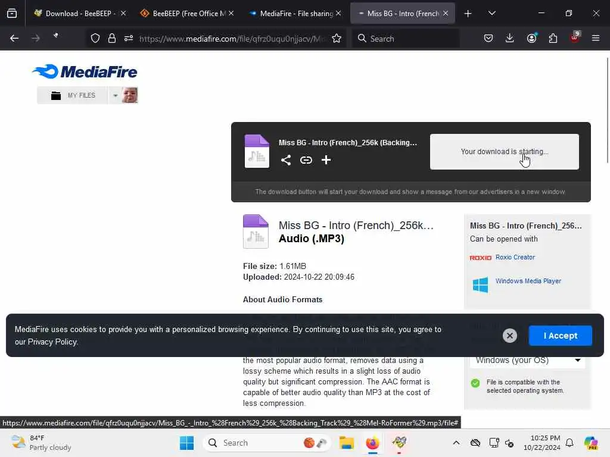The height and width of the screenshot is (457, 610).
Task: Click the plus add-to-account icon
Action: [326, 159]
